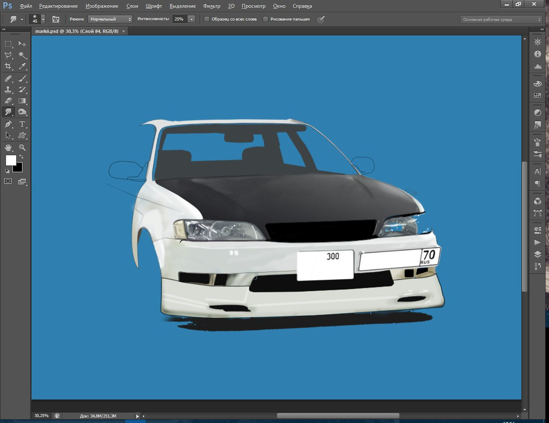Open the Справка menu
The height and width of the screenshot is (423, 549).
302,6
